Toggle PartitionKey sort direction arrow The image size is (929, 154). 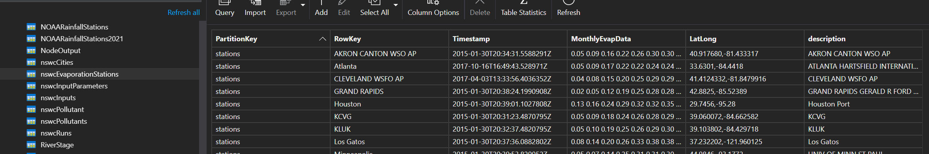pos(322,39)
